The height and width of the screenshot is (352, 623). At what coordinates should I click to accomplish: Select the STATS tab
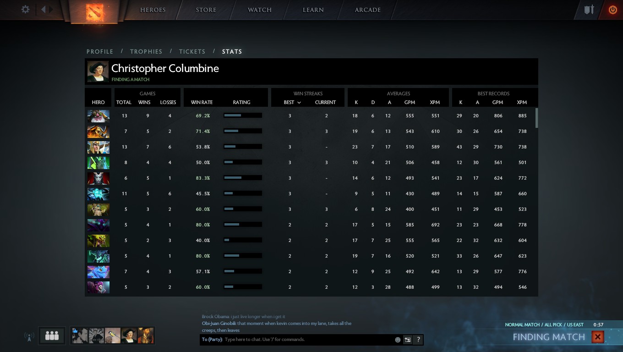232,52
